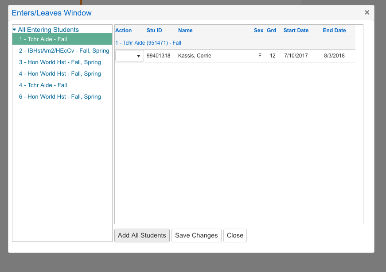Close the Enters/Leaves Window with X
This screenshot has width=386, height=272.
(x=367, y=12)
